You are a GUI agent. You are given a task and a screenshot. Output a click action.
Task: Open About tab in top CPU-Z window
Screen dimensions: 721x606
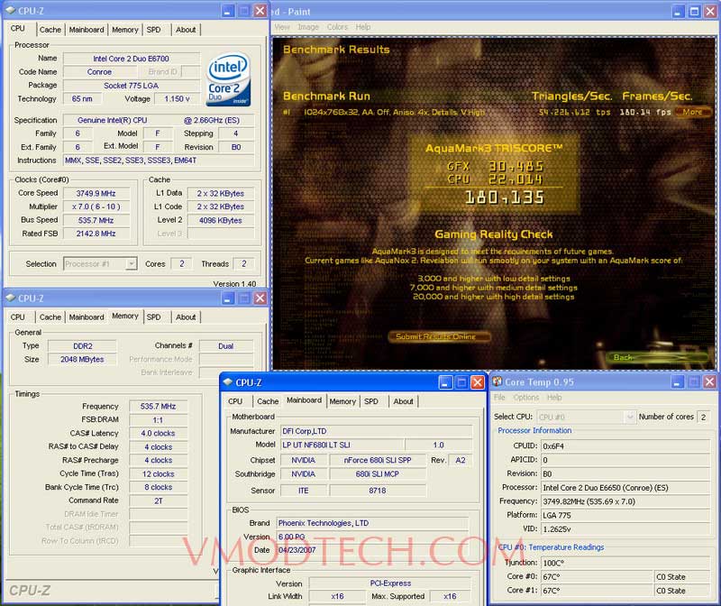tap(186, 30)
